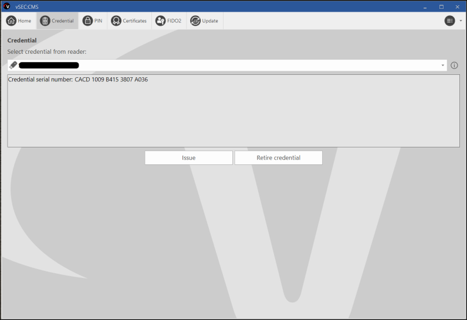Switch to the Credential tab
This screenshot has width=467, height=320.
[57, 21]
